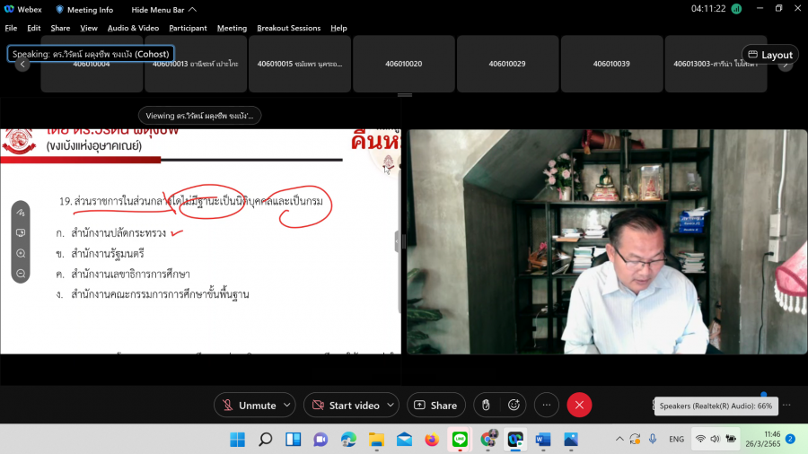Click the Share button

pyautogui.click(x=435, y=406)
